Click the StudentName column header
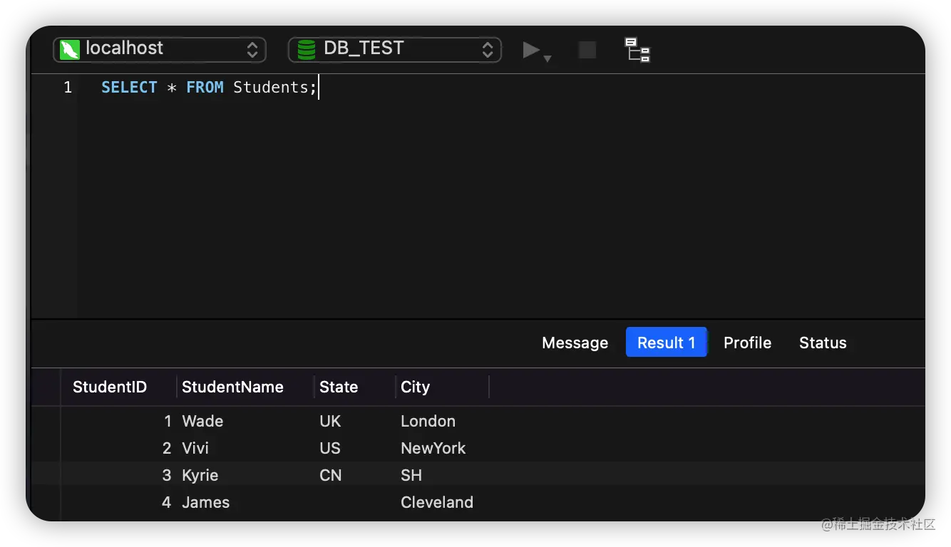The image size is (951, 547). coord(245,387)
